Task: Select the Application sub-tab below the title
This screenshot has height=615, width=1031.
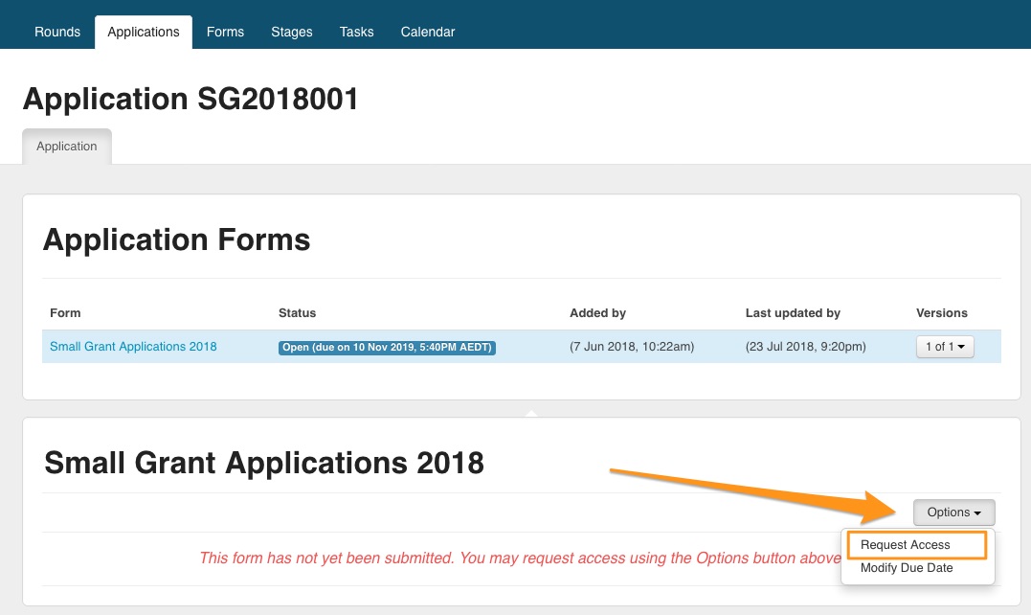Action: click(67, 147)
